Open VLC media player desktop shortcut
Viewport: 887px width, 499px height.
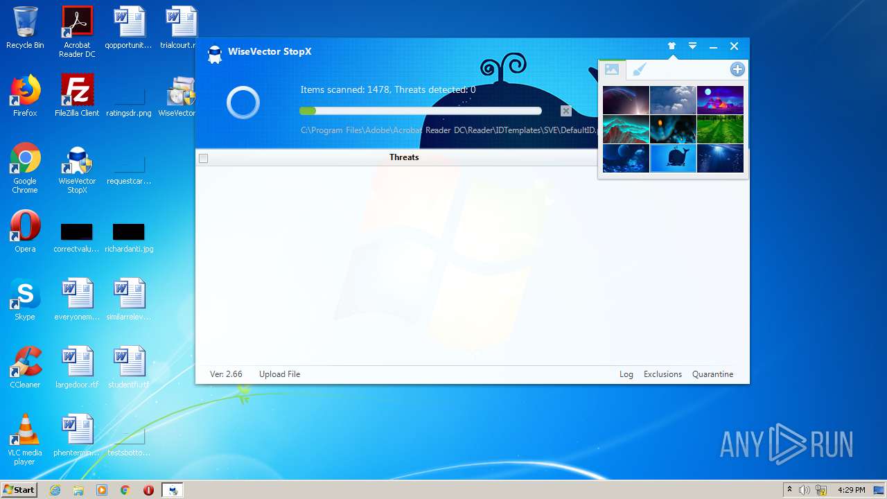(x=25, y=439)
